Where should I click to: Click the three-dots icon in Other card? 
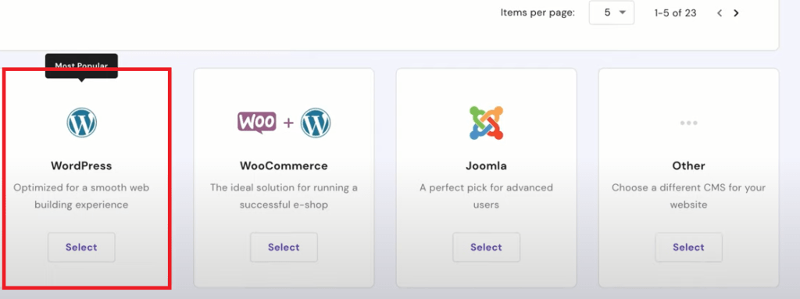[688, 123]
